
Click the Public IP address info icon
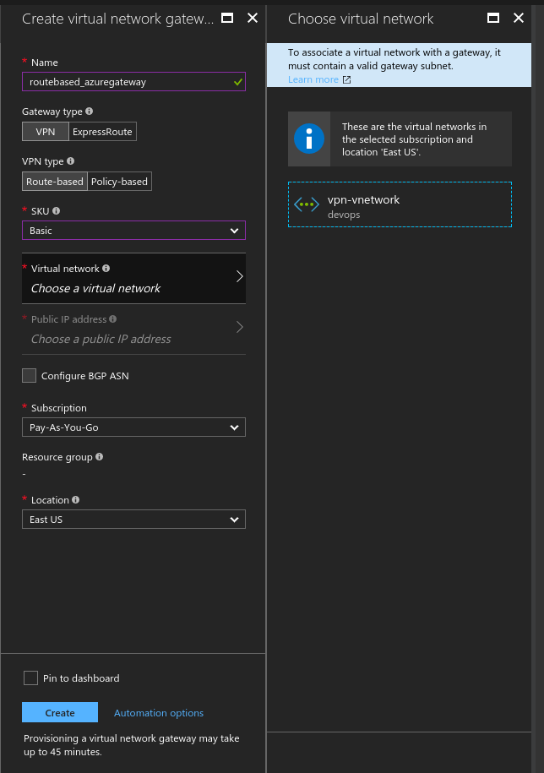[113, 319]
